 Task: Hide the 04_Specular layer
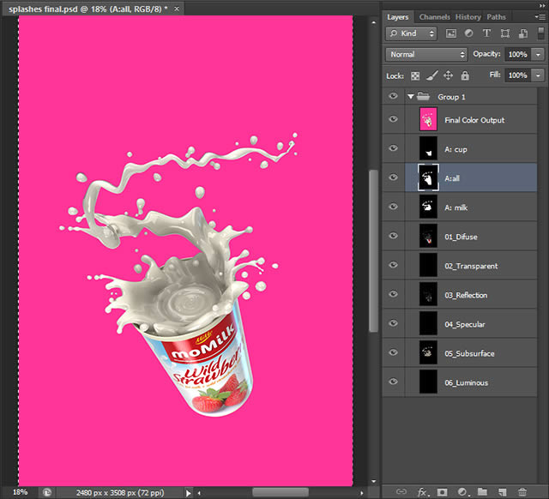click(393, 323)
